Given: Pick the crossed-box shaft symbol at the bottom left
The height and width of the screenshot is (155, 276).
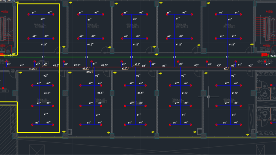Looking at the screenshot, I should [x=37, y=149].
